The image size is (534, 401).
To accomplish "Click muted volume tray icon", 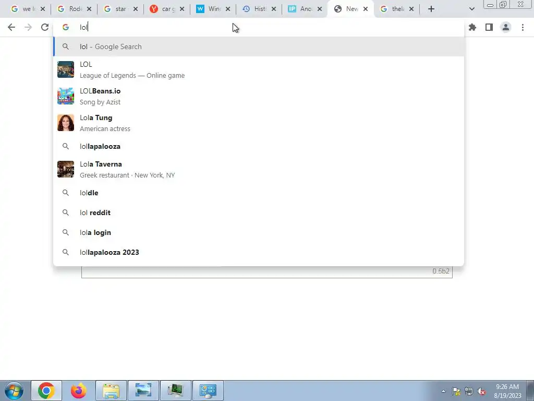I will tap(481, 391).
